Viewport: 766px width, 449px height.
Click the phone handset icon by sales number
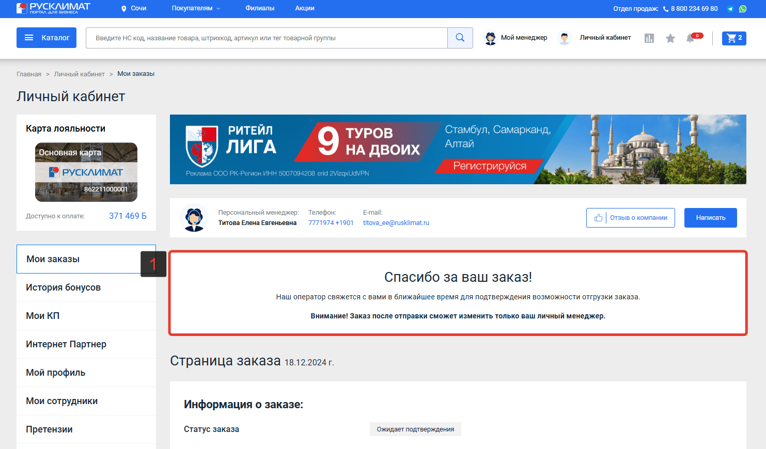tap(666, 9)
